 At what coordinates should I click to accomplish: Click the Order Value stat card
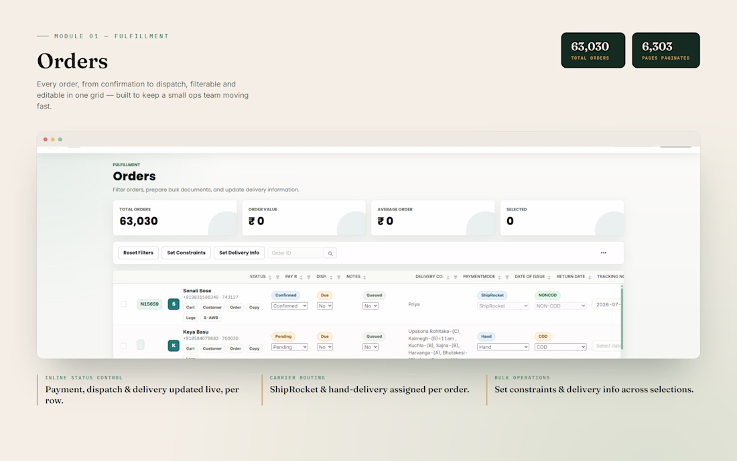[x=304, y=218]
